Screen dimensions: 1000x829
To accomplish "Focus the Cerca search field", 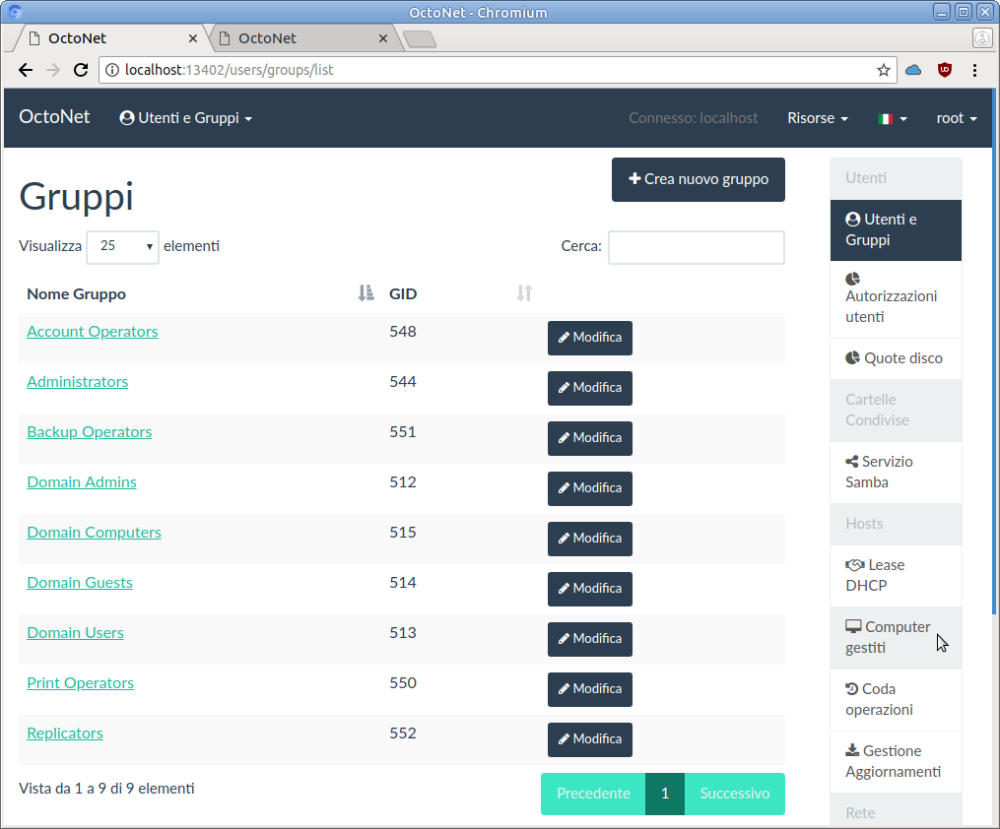I will [x=697, y=247].
